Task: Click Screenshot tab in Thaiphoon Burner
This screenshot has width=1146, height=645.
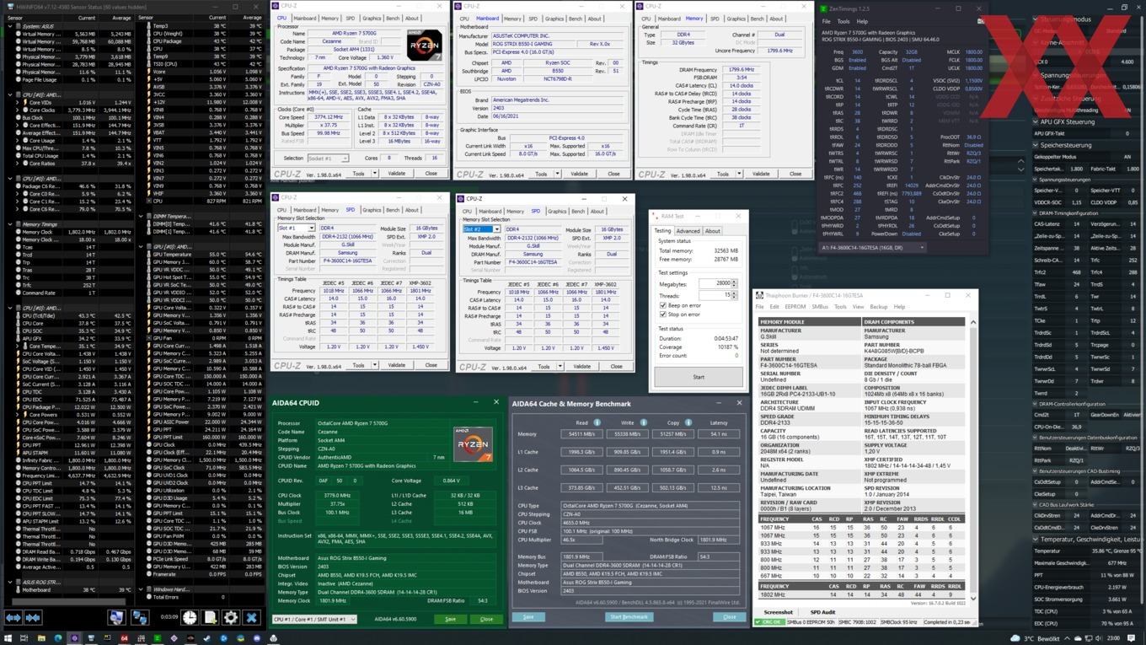Action: tap(777, 612)
